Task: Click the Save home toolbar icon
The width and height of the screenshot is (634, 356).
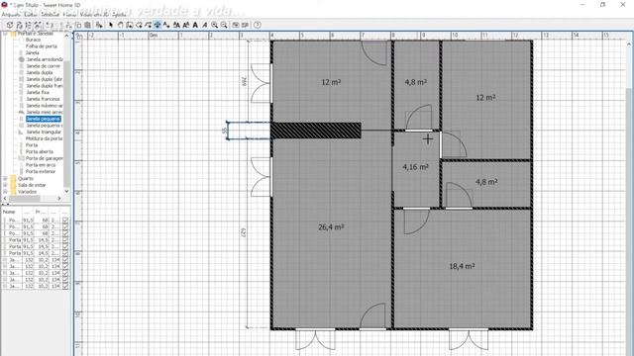Action: [x=29, y=25]
